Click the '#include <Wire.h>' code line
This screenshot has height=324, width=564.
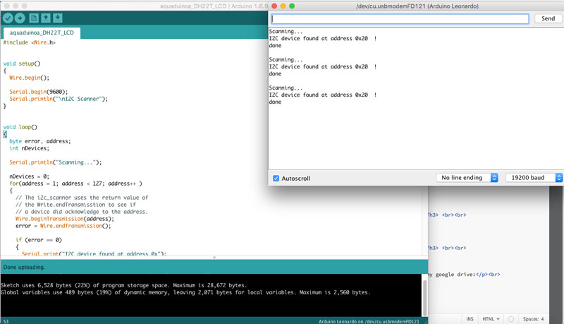[30, 42]
